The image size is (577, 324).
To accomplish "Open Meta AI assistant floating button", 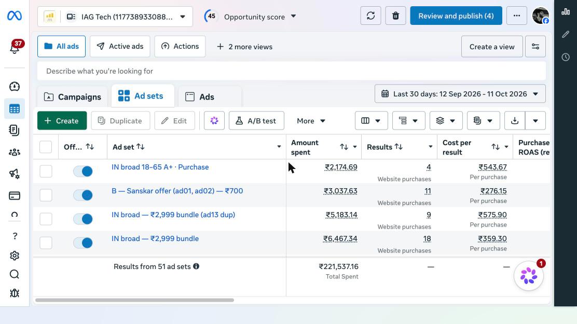I will [529, 276].
